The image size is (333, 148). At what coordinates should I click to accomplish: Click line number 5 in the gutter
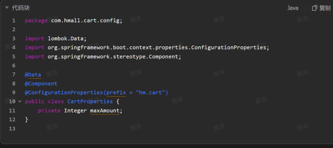click(x=14, y=57)
